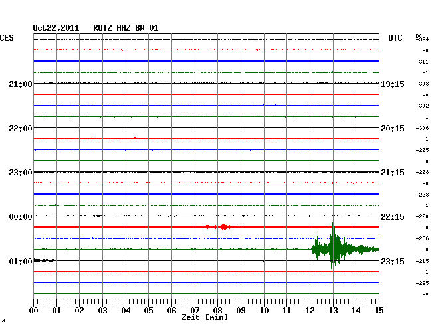Click minute 08 on the time axis

[217, 310]
